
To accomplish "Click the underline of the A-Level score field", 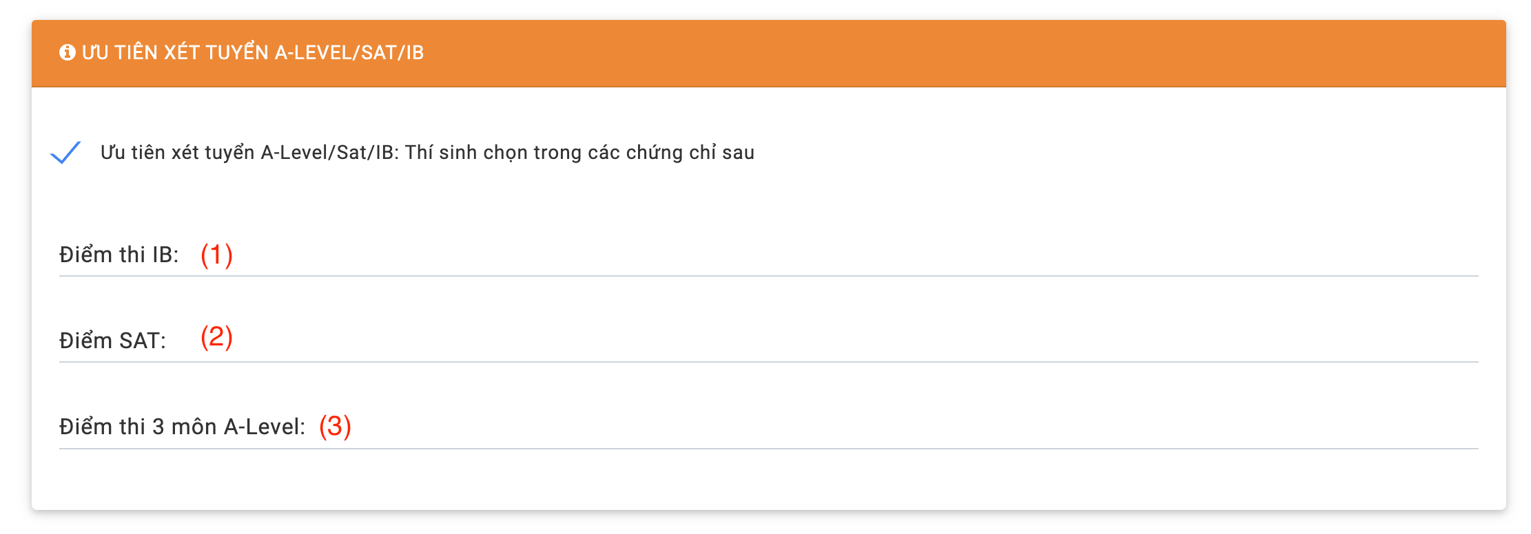I will (758, 448).
